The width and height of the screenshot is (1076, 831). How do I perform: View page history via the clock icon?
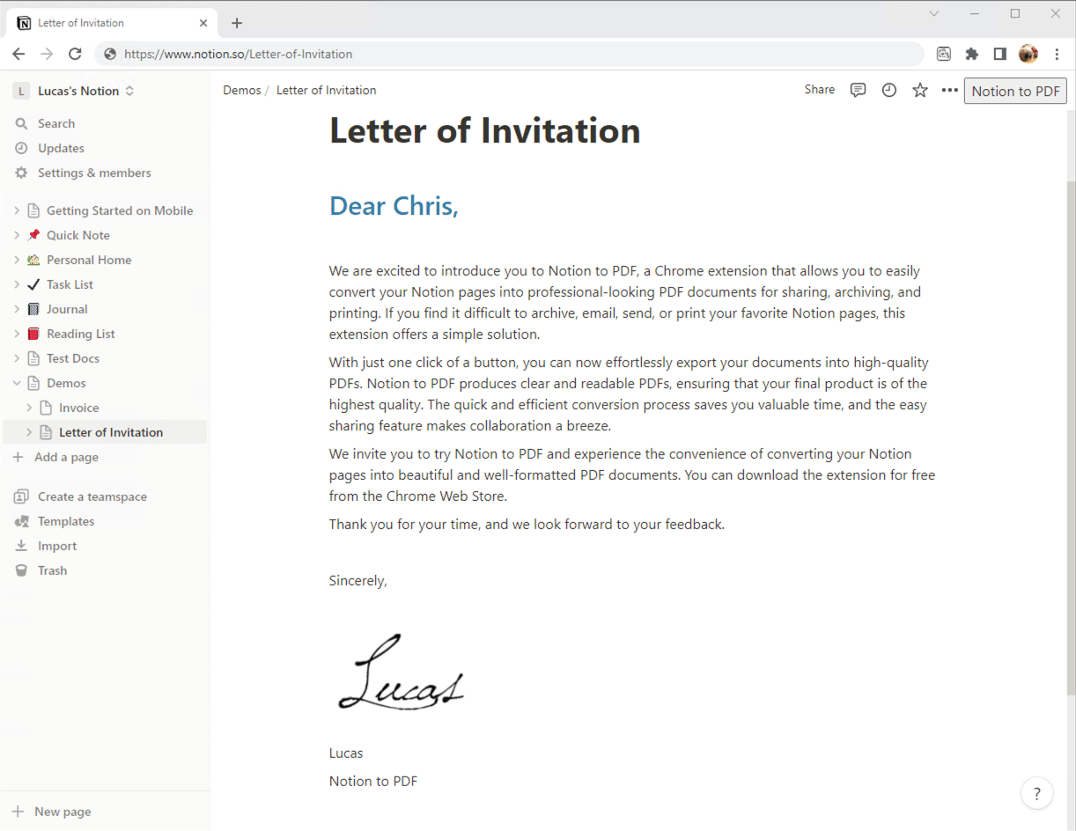click(x=888, y=89)
